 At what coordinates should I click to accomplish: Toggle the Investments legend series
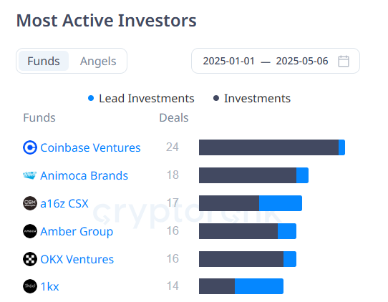(252, 99)
